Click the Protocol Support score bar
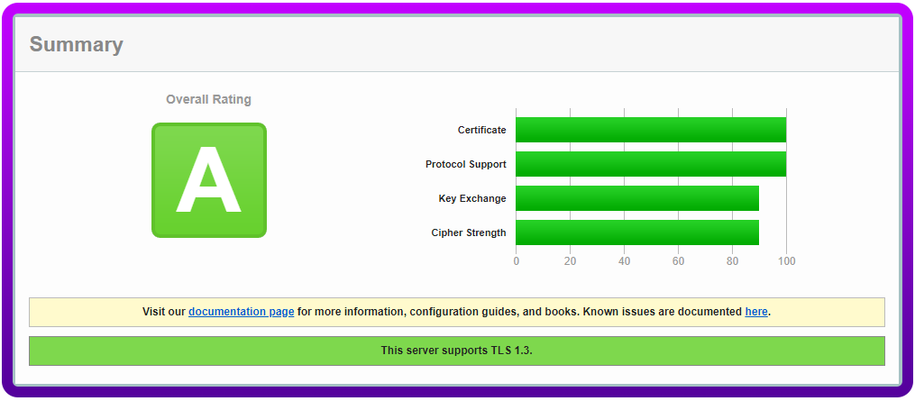 click(x=650, y=164)
